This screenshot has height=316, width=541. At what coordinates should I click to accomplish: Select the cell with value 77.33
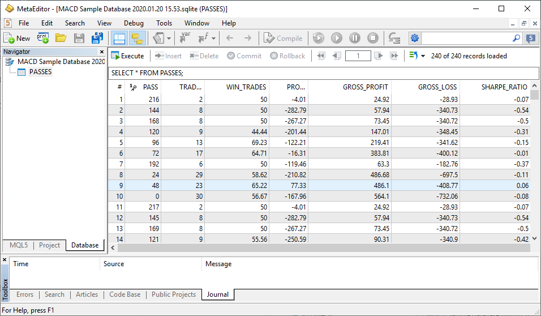coord(289,185)
